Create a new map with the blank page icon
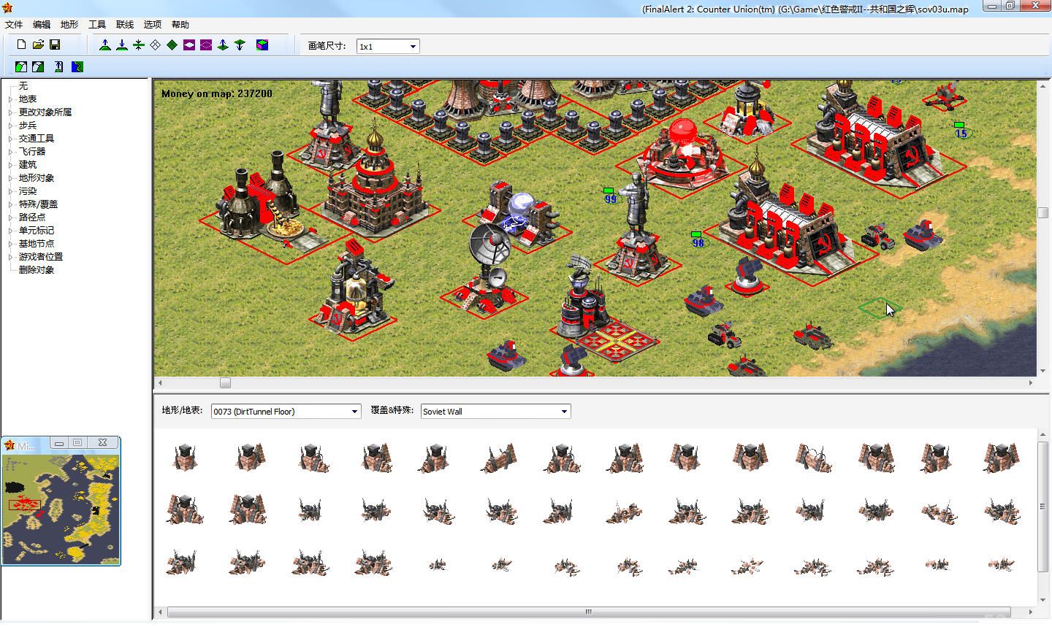Screen dimensions: 1052x635 (x=22, y=45)
